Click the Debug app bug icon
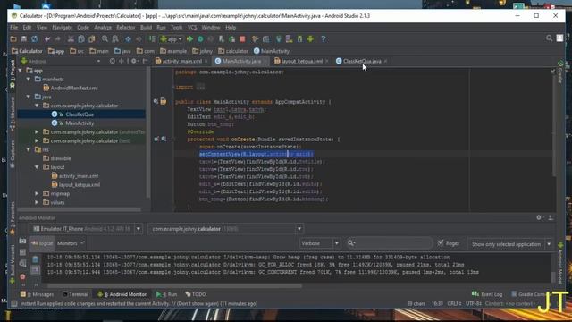 200,38
